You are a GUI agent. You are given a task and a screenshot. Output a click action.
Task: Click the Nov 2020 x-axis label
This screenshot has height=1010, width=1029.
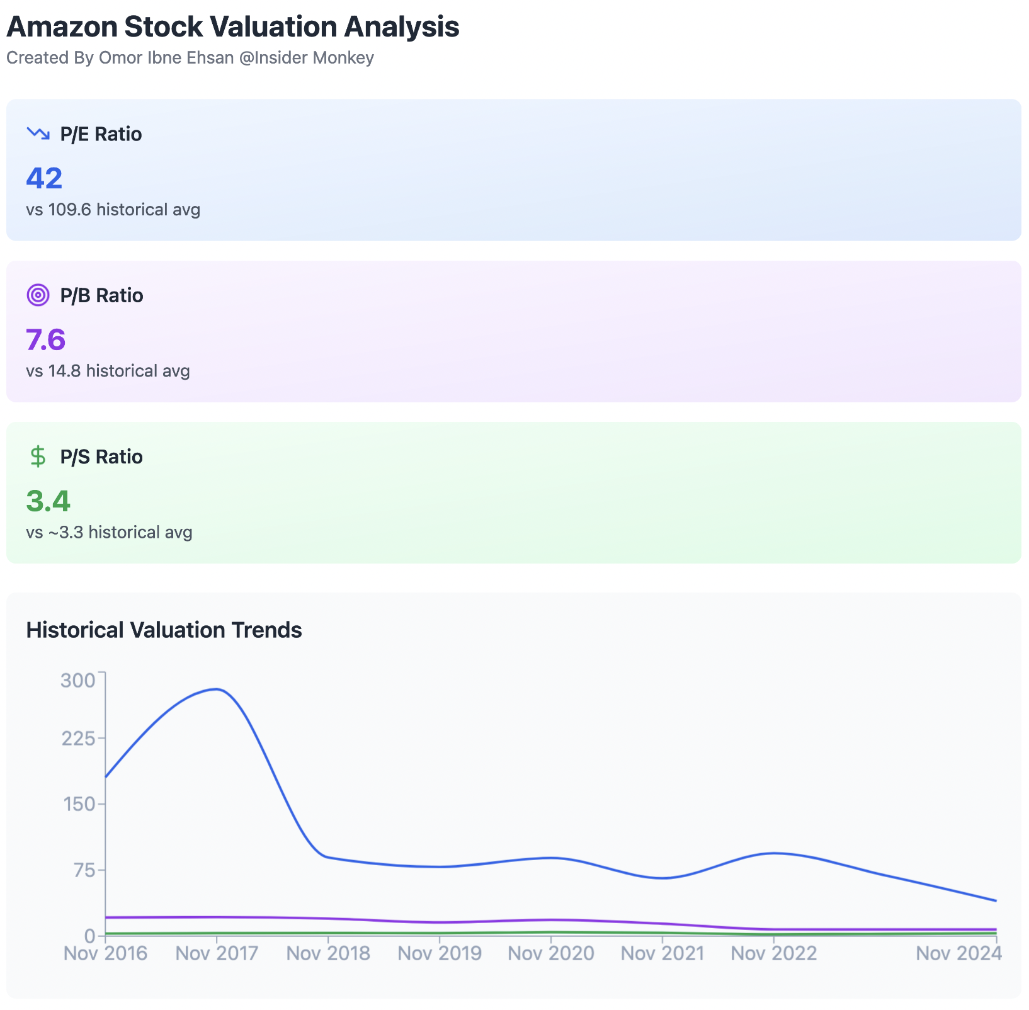[551, 953]
